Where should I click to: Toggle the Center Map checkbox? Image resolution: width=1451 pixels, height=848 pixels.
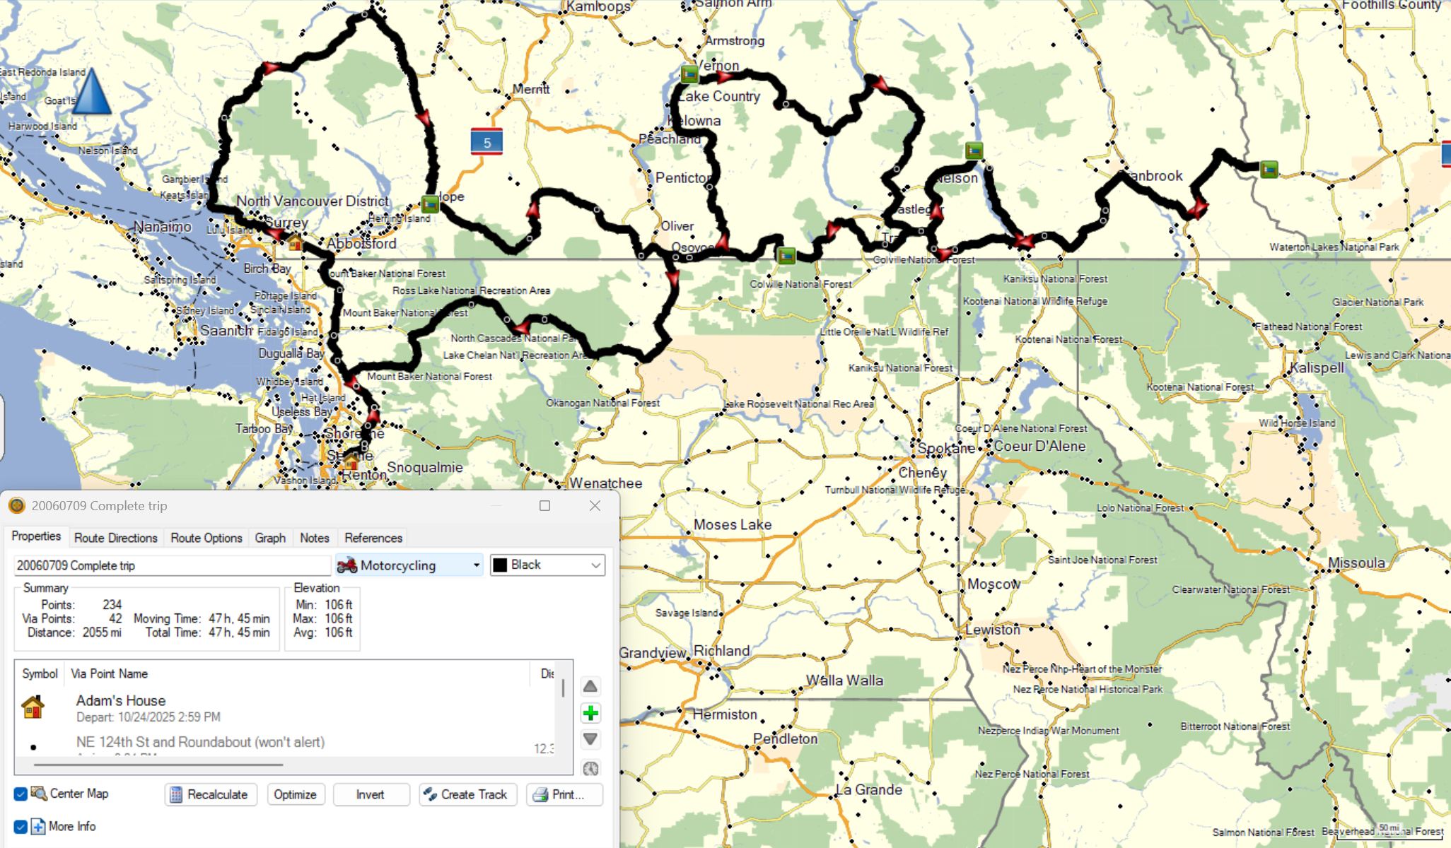(21, 794)
